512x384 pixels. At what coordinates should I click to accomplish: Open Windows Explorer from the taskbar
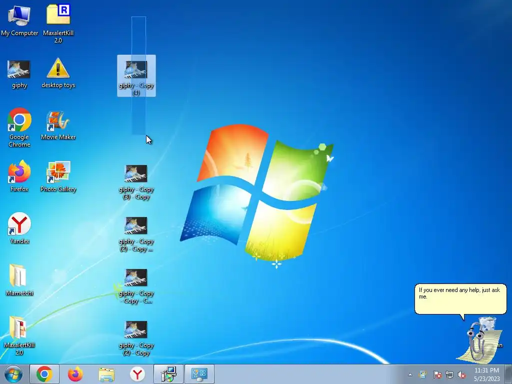tap(106, 374)
